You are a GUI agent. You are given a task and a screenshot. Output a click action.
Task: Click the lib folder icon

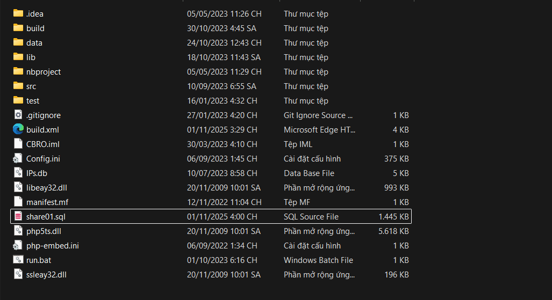coord(18,57)
